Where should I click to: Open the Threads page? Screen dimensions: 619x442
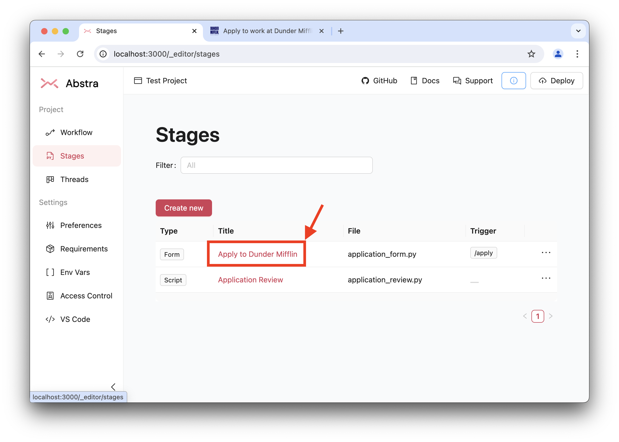point(77,179)
